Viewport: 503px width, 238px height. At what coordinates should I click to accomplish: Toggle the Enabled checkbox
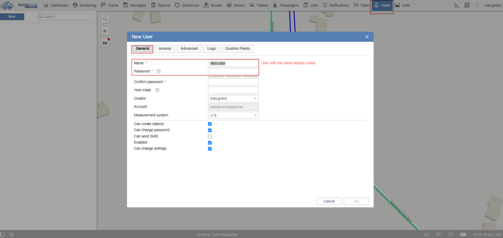[x=210, y=143]
